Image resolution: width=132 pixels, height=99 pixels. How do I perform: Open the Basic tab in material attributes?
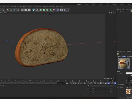click(119, 56)
